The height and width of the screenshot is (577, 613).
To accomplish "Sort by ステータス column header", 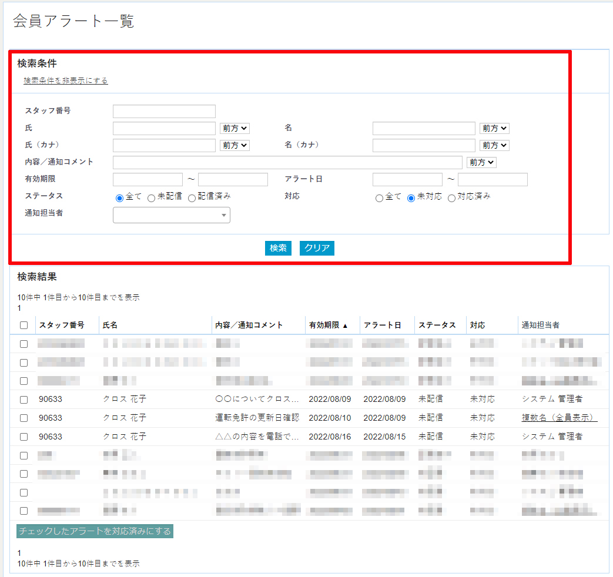I will point(437,326).
